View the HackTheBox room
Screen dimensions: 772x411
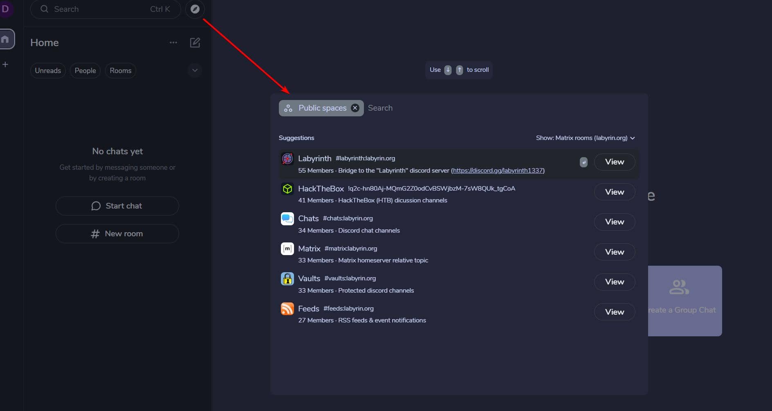point(615,192)
